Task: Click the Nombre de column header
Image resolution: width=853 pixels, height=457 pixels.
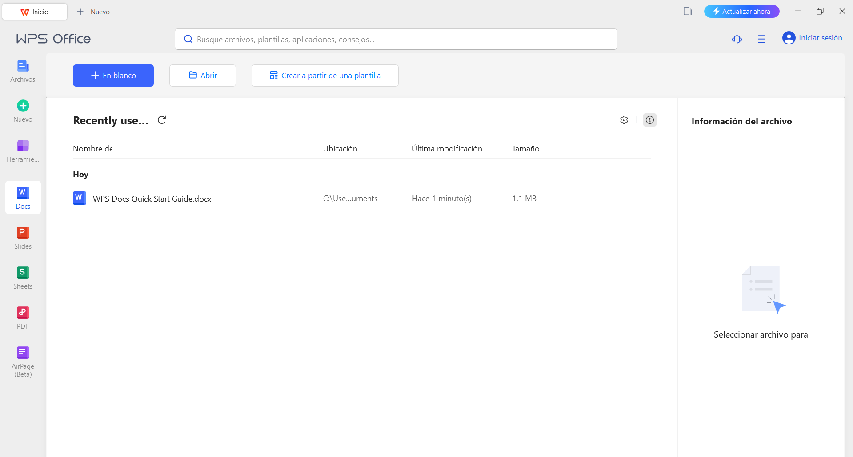Action: coord(92,149)
